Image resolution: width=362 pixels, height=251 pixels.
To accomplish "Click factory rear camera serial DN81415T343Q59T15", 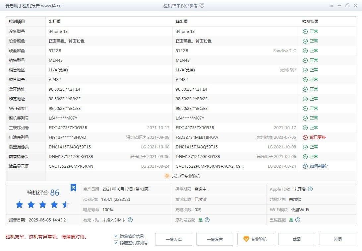I will [70, 147].
